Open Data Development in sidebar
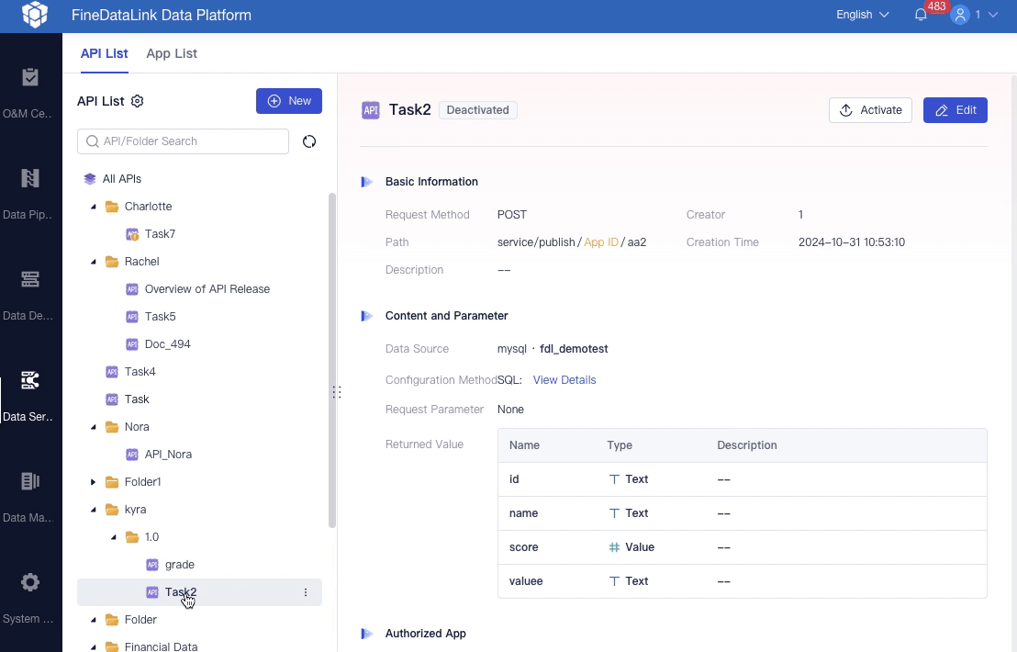This screenshot has width=1017, height=652. click(x=30, y=295)
